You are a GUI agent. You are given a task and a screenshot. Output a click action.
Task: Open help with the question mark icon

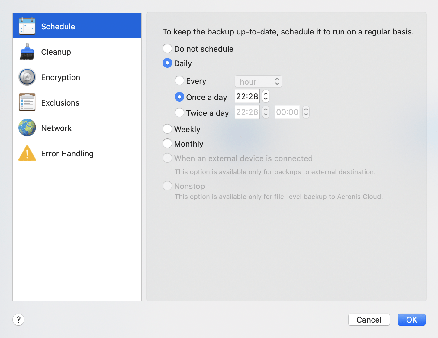(x=18, y=320)
